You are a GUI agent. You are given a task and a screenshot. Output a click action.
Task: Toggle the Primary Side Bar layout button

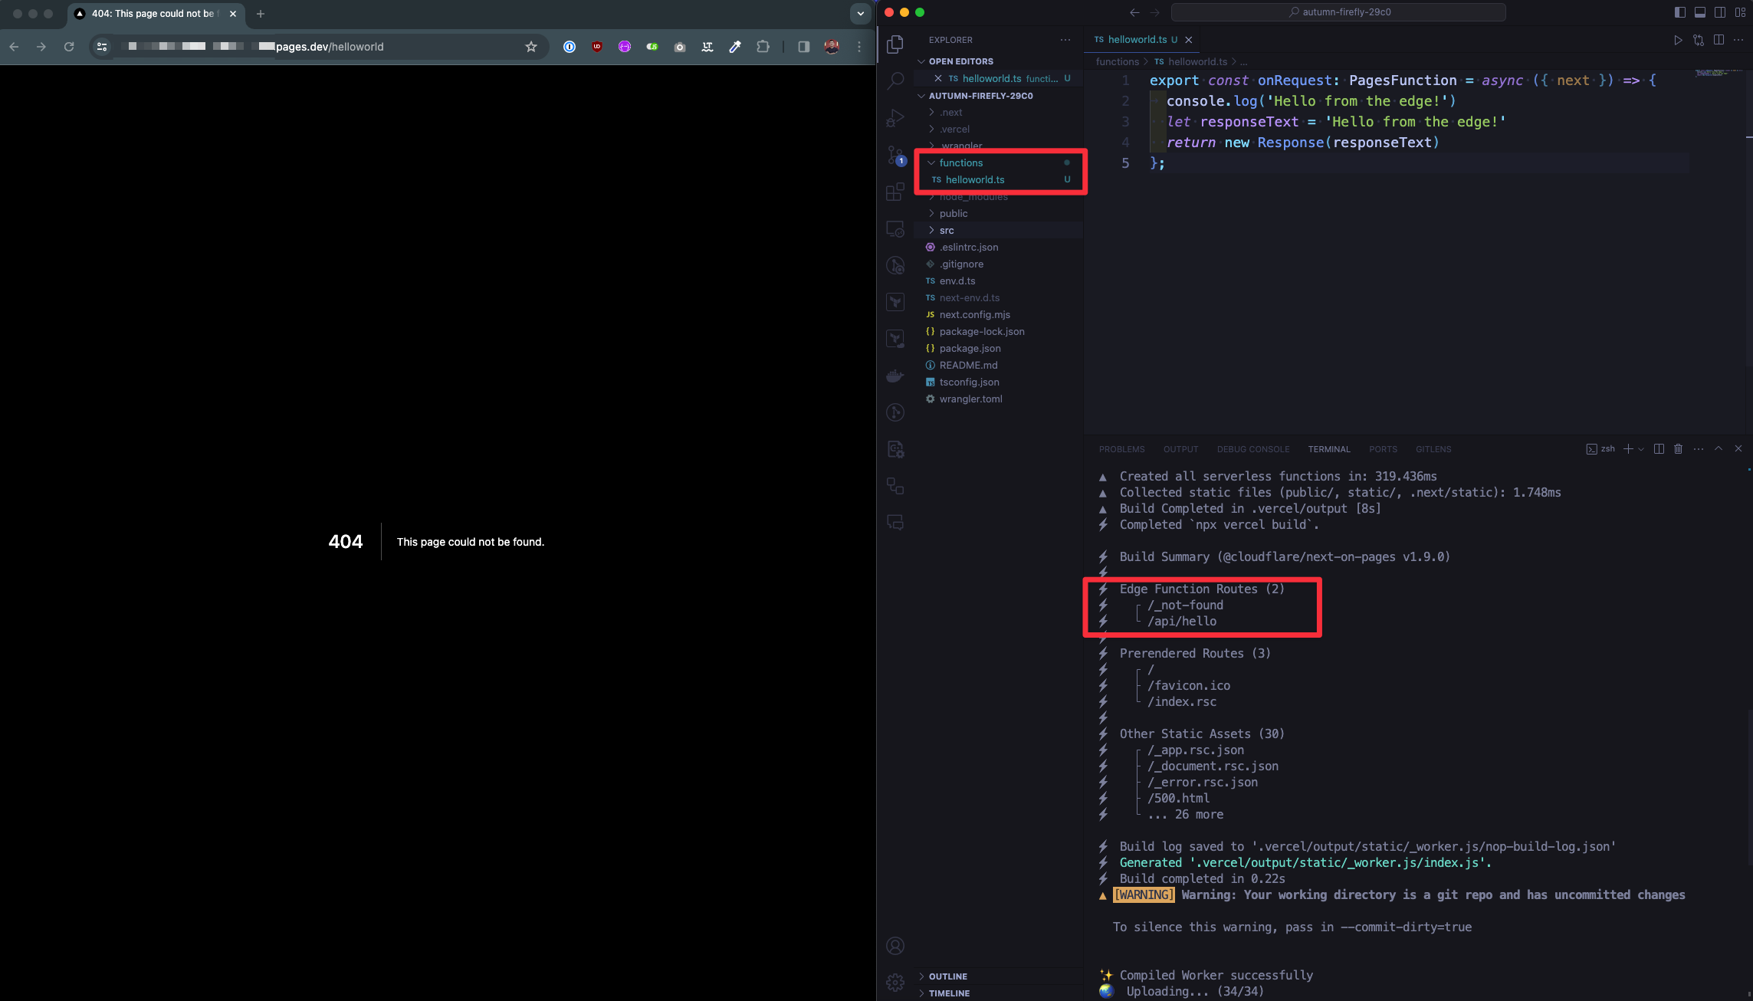click(1679, 12)
